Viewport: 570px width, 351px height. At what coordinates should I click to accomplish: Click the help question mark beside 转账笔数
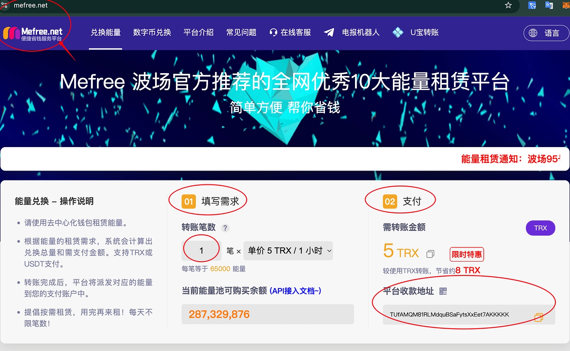[225, 228]
